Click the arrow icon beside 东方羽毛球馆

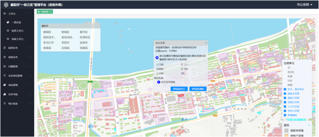click(158, 82)
